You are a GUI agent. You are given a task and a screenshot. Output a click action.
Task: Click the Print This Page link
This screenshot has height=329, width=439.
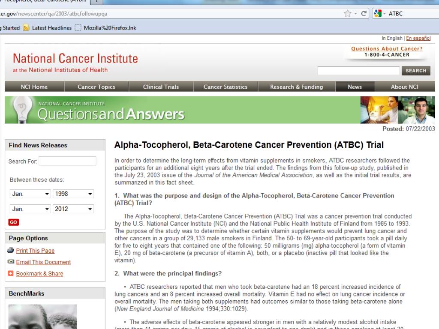[35, 251]
